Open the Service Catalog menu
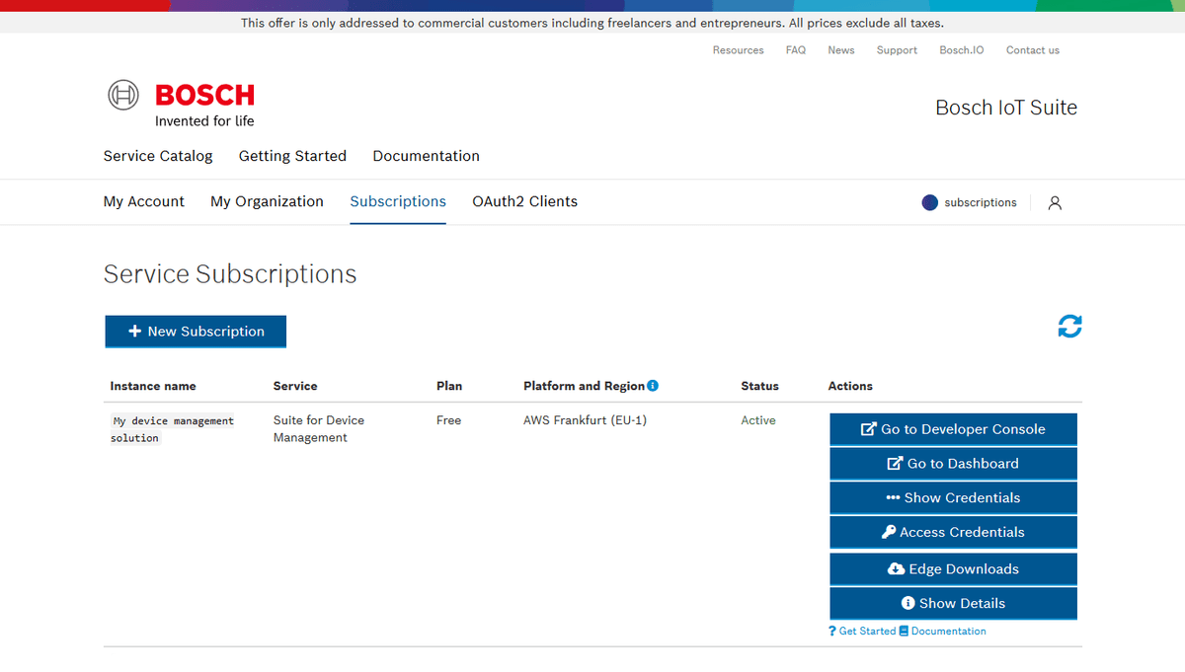Image resolution: width=1185 pixels, height=672 pixels. 158,156
